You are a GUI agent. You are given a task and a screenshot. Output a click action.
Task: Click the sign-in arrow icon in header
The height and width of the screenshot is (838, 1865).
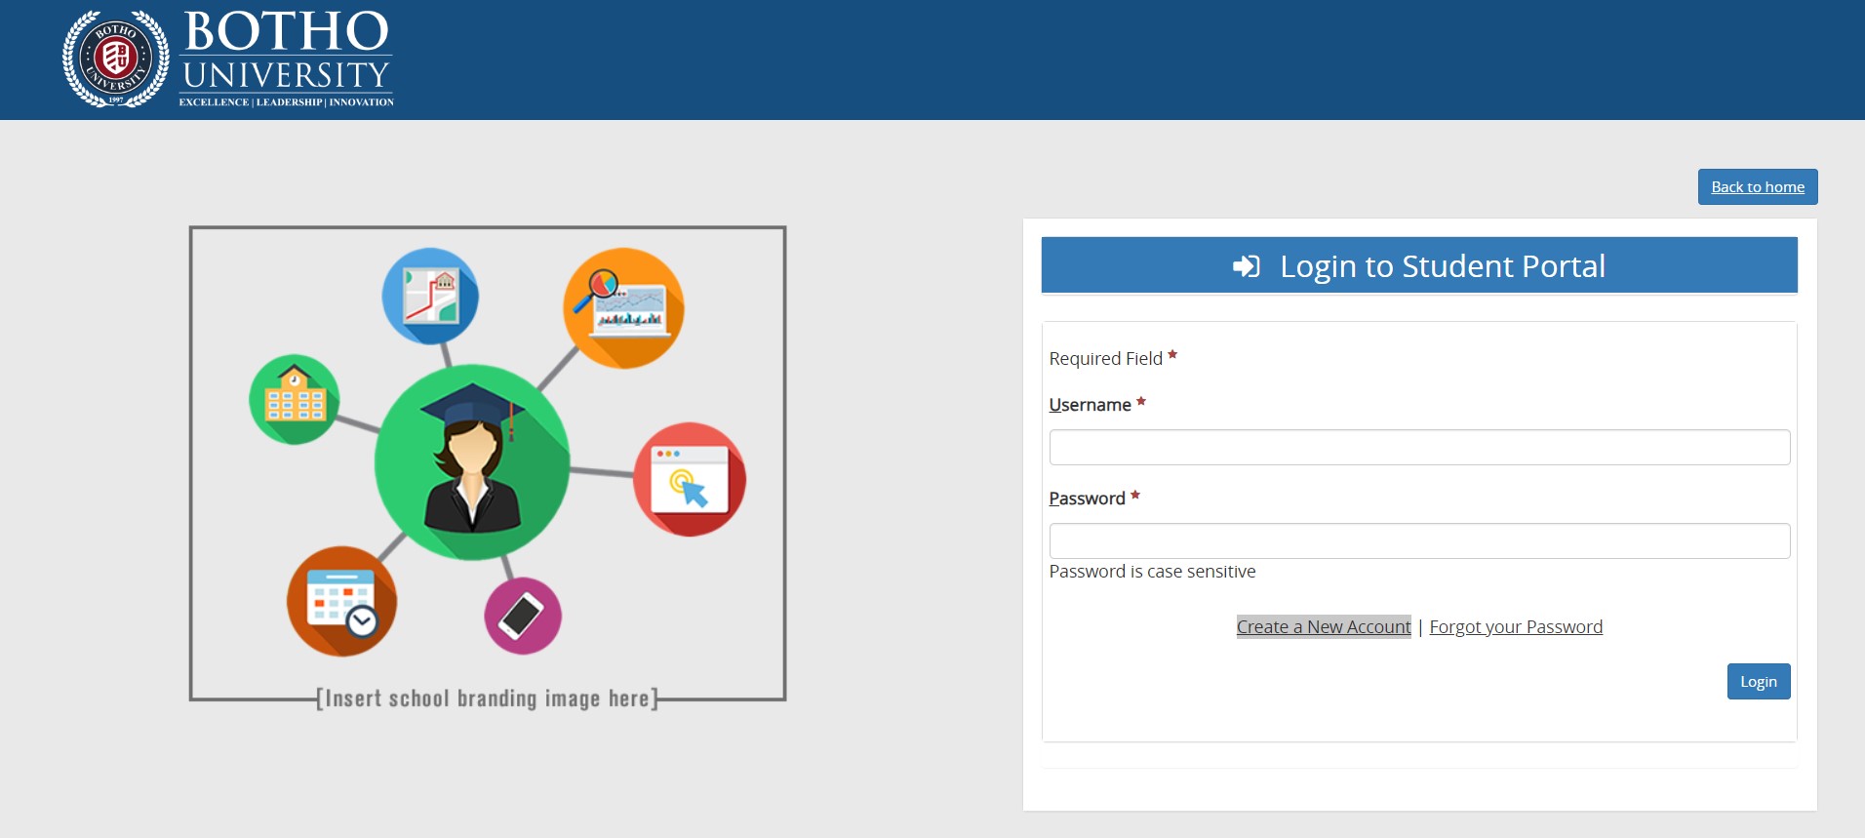coord(1246,266)
